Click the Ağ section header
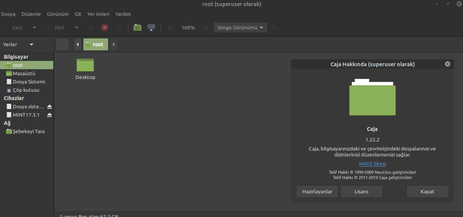The width and height of the screenshot is (463, 217). [x=7, y=123]
